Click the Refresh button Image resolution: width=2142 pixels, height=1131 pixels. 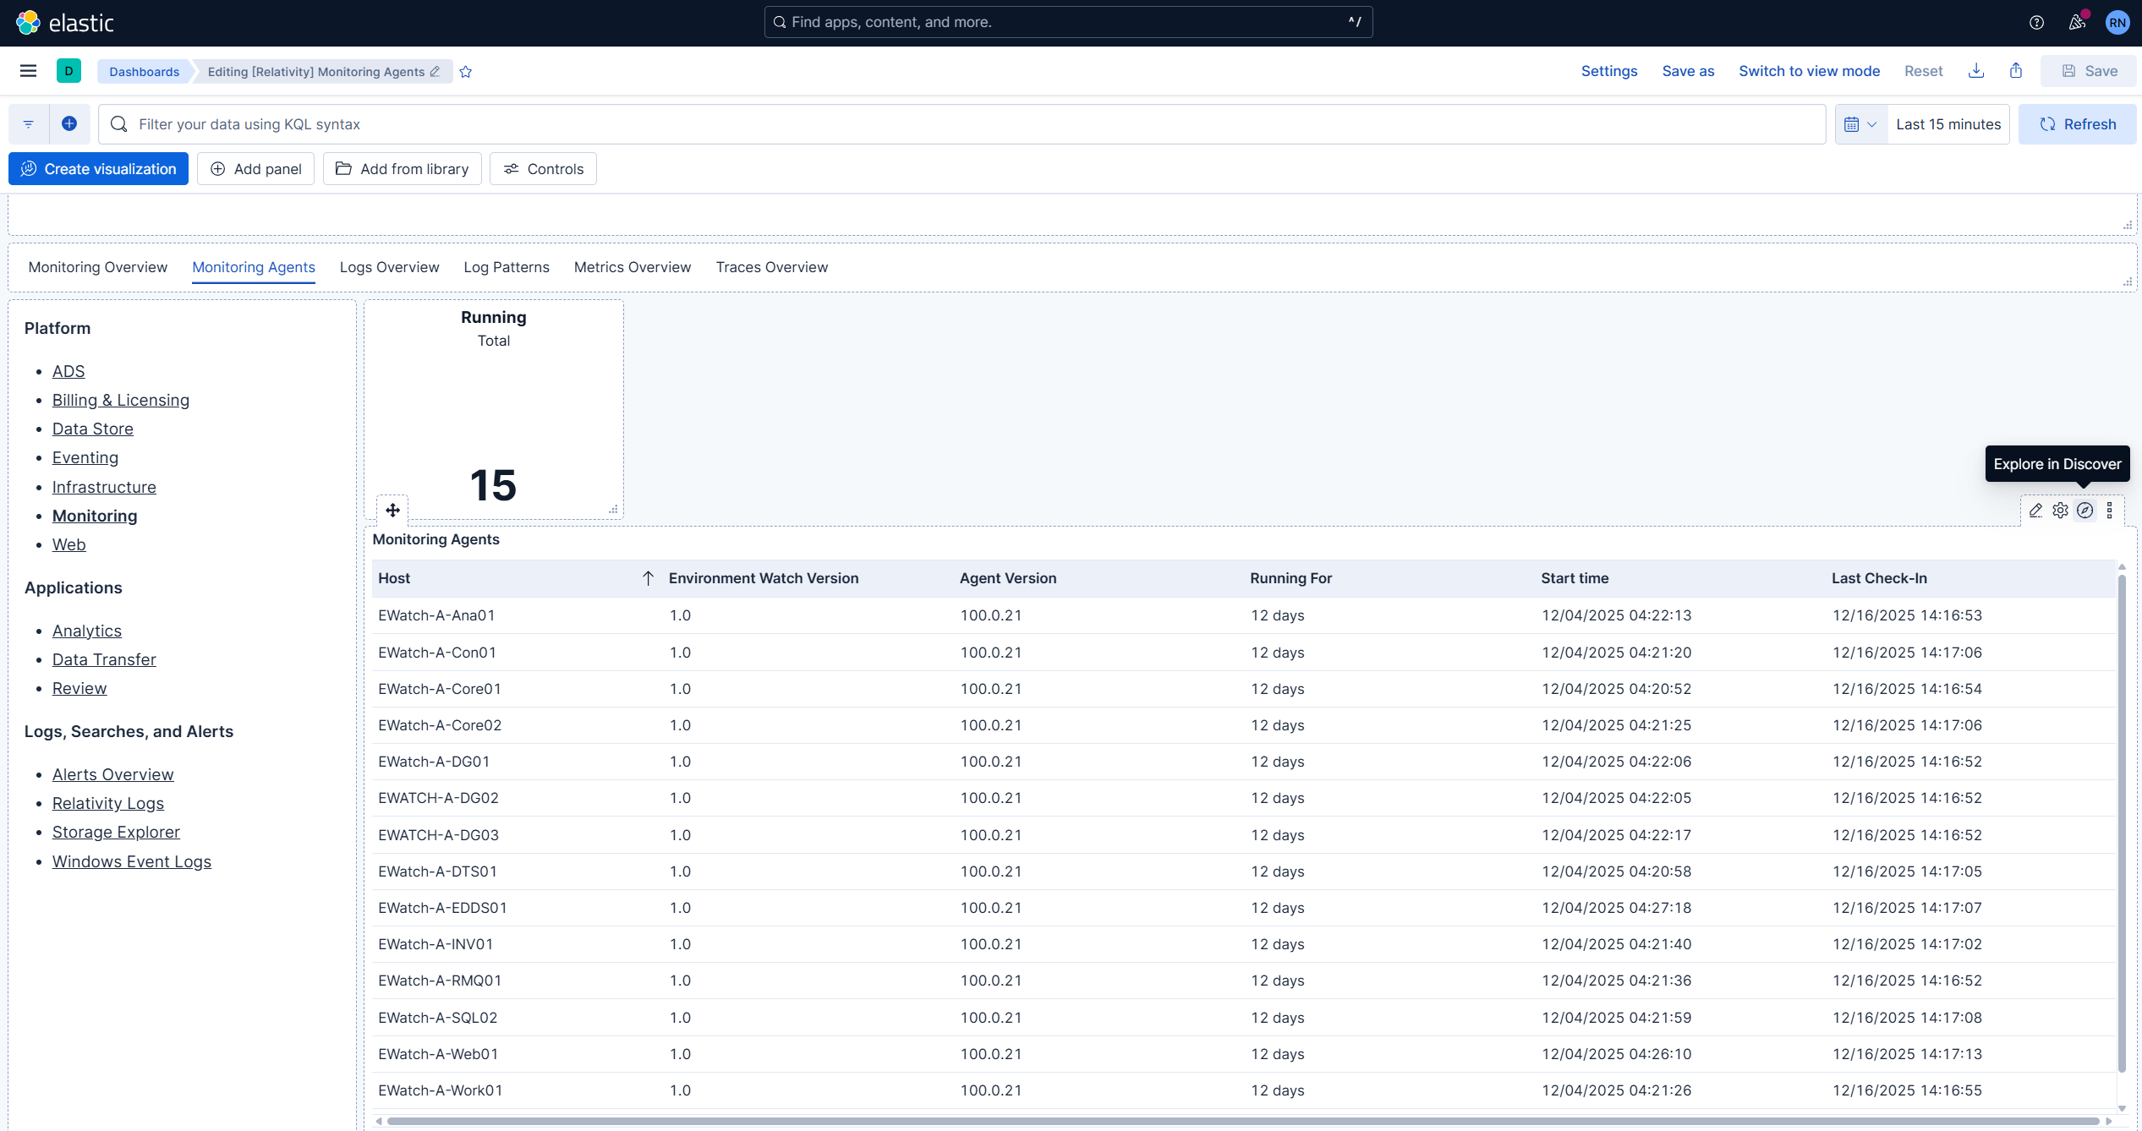pyautogui.click(x=2077, y=124)
